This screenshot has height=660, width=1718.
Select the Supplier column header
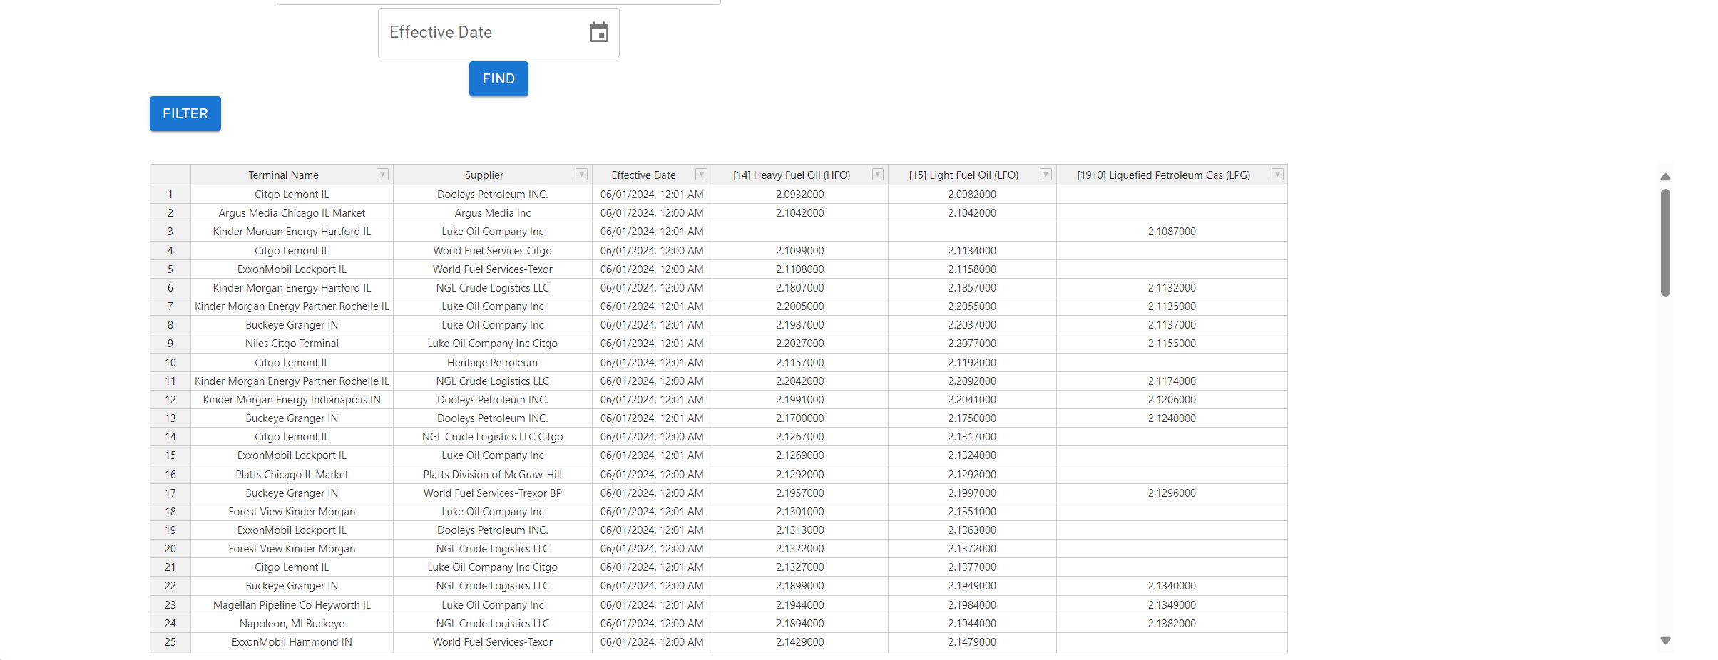[492, 175]
